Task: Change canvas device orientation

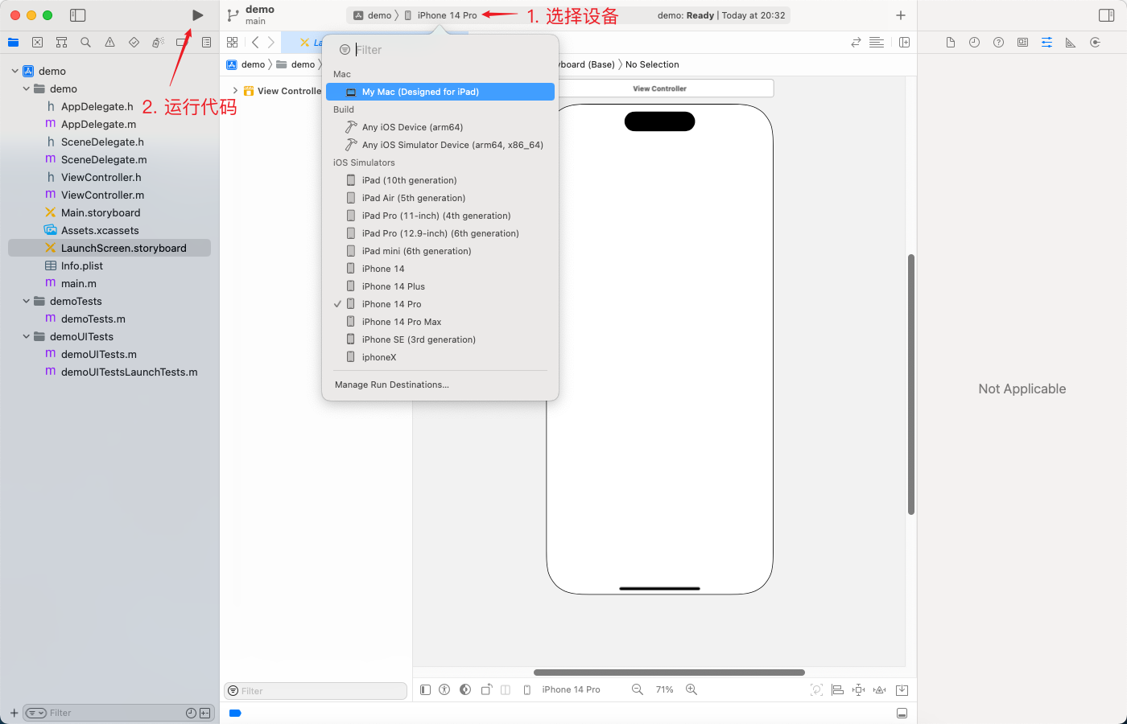Action: (x=486, y=689)
